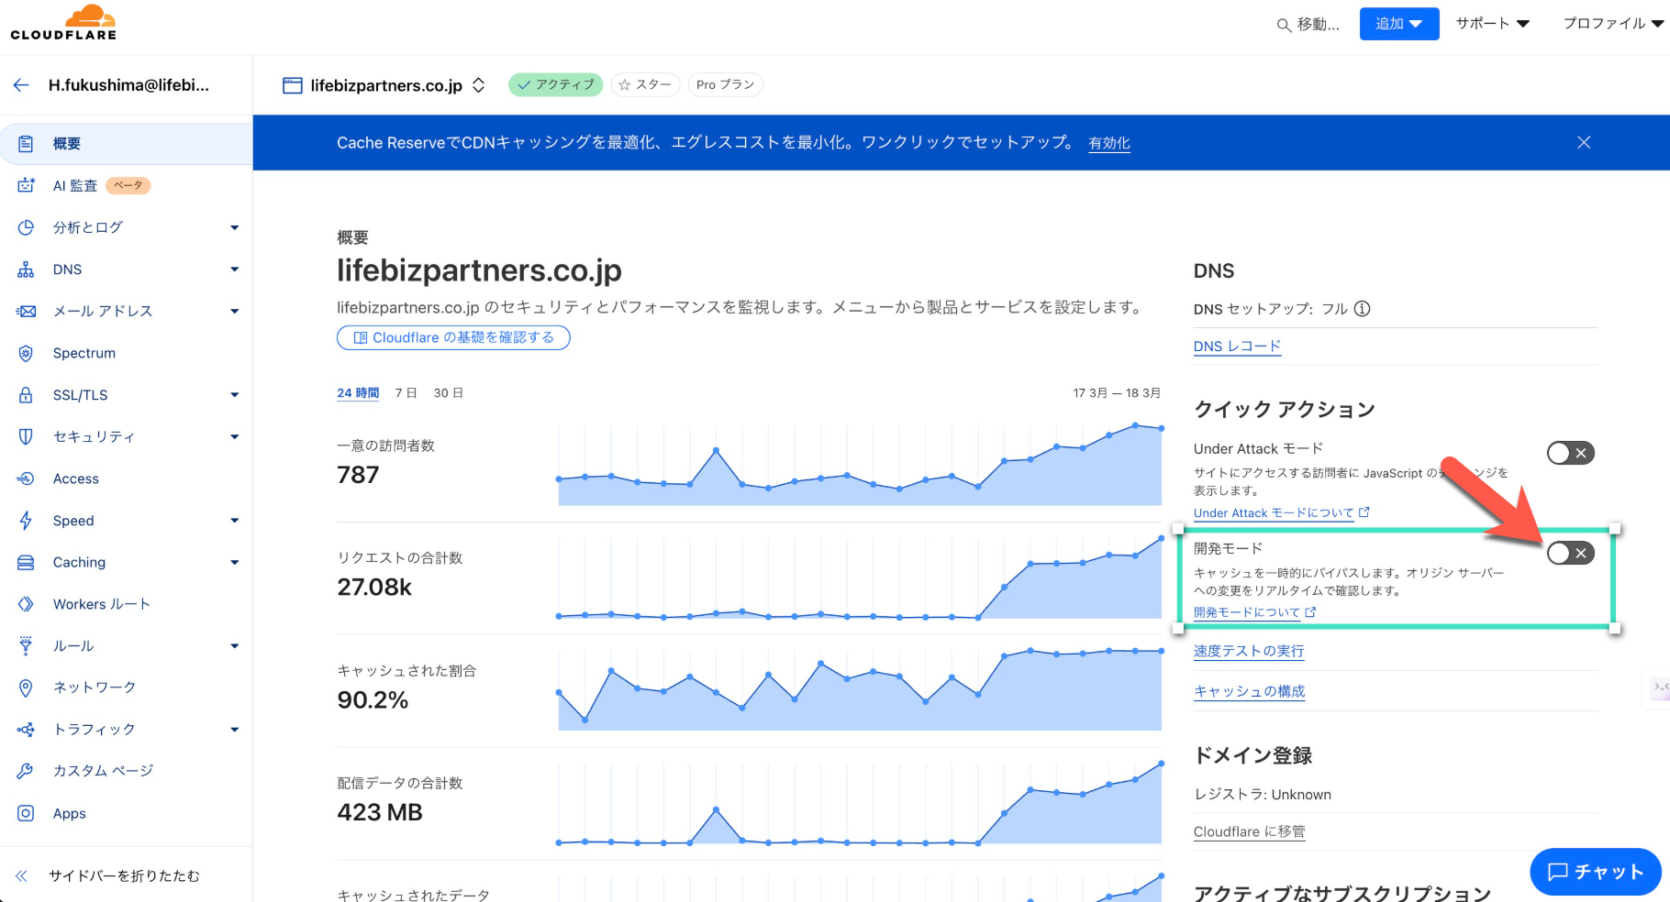This screenshot has width=1670, height=902.
Task: Expand the 分析とログ sidebar section
Action: 235,227
